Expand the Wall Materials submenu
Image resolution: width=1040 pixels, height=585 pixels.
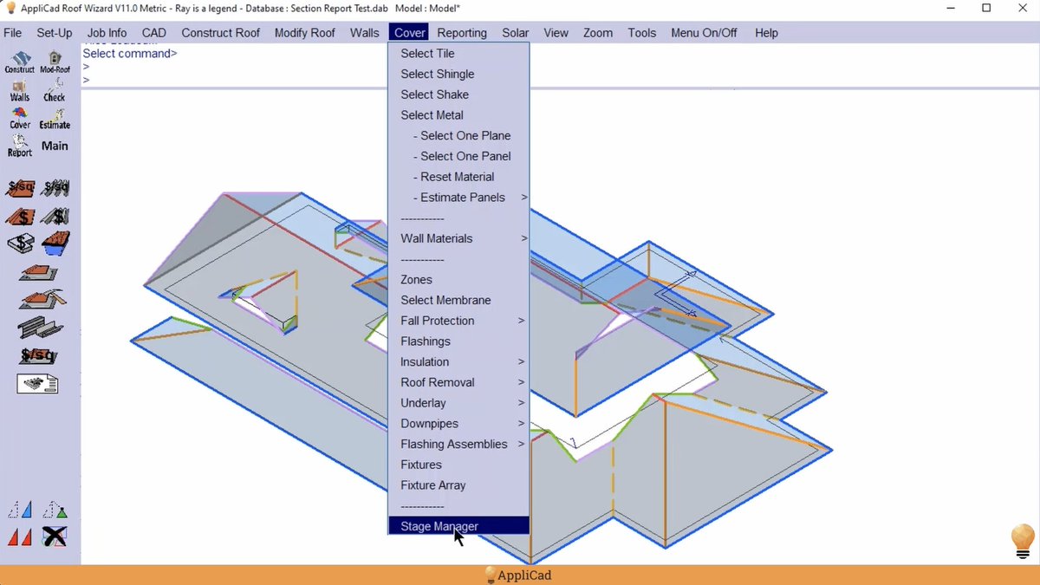point(458,238)
